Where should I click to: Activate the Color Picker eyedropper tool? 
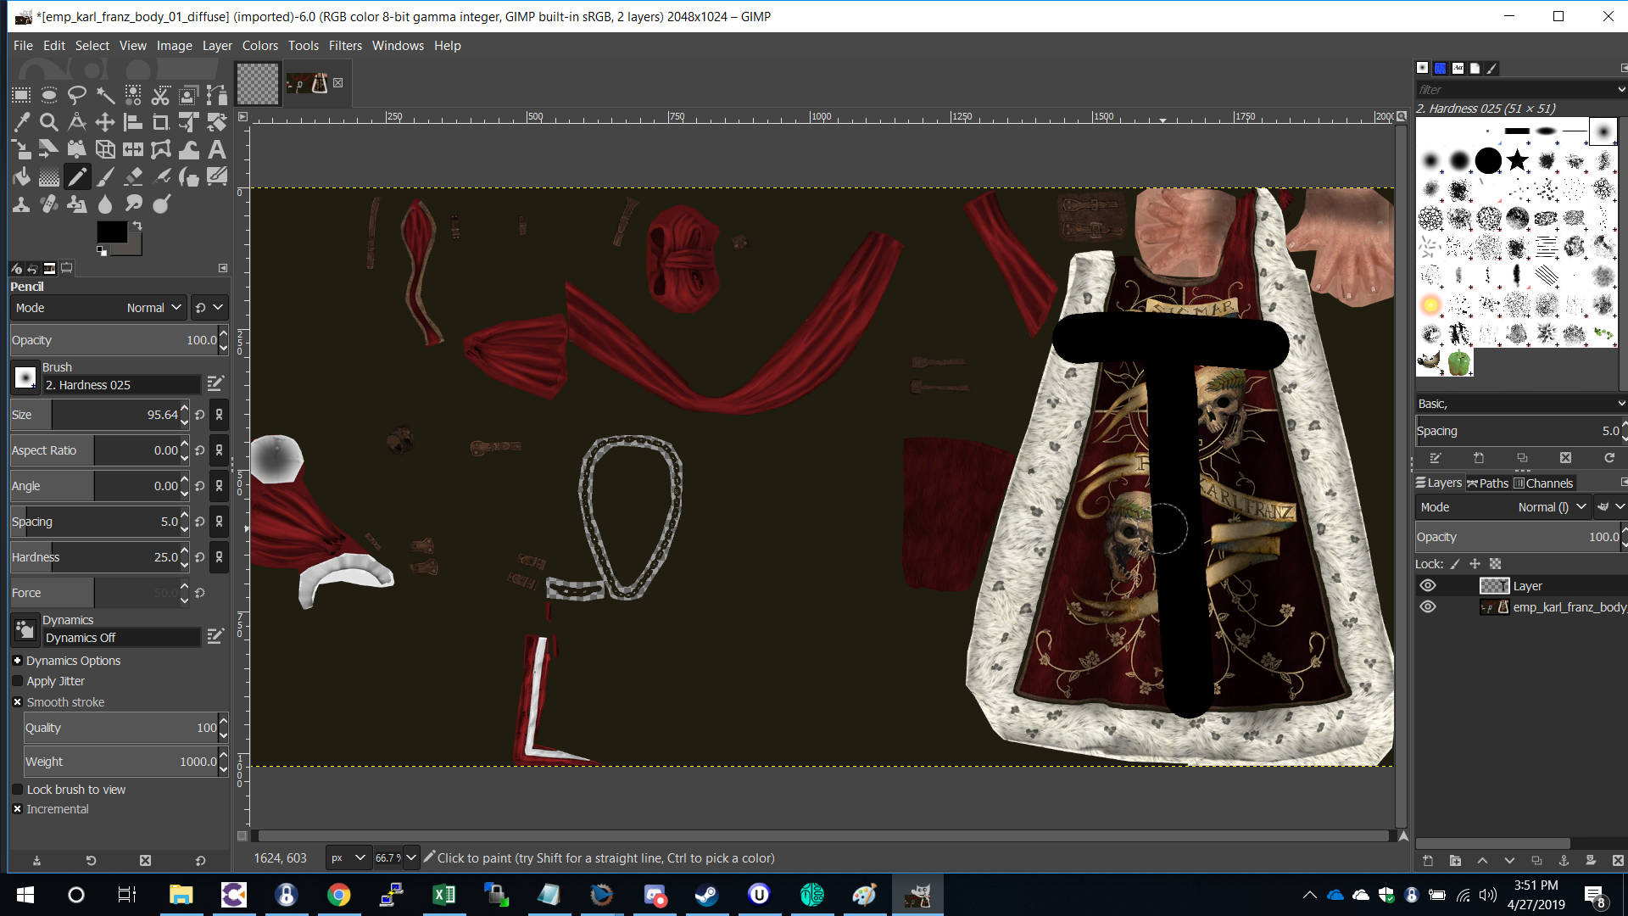[21, 122]
